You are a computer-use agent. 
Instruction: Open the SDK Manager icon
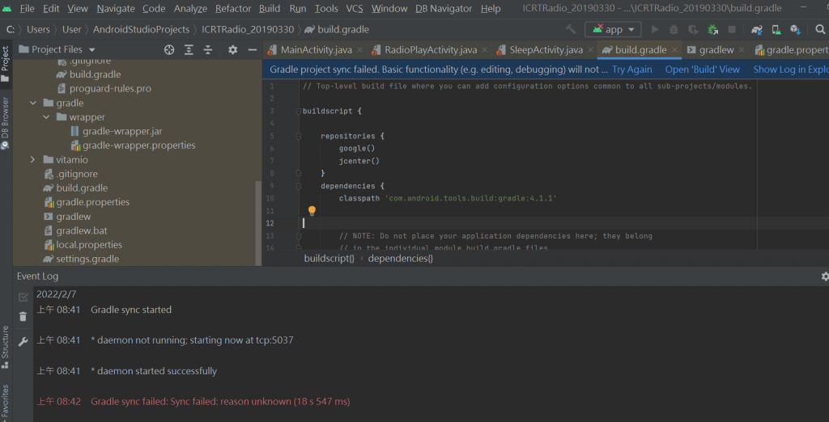point(795,30)
